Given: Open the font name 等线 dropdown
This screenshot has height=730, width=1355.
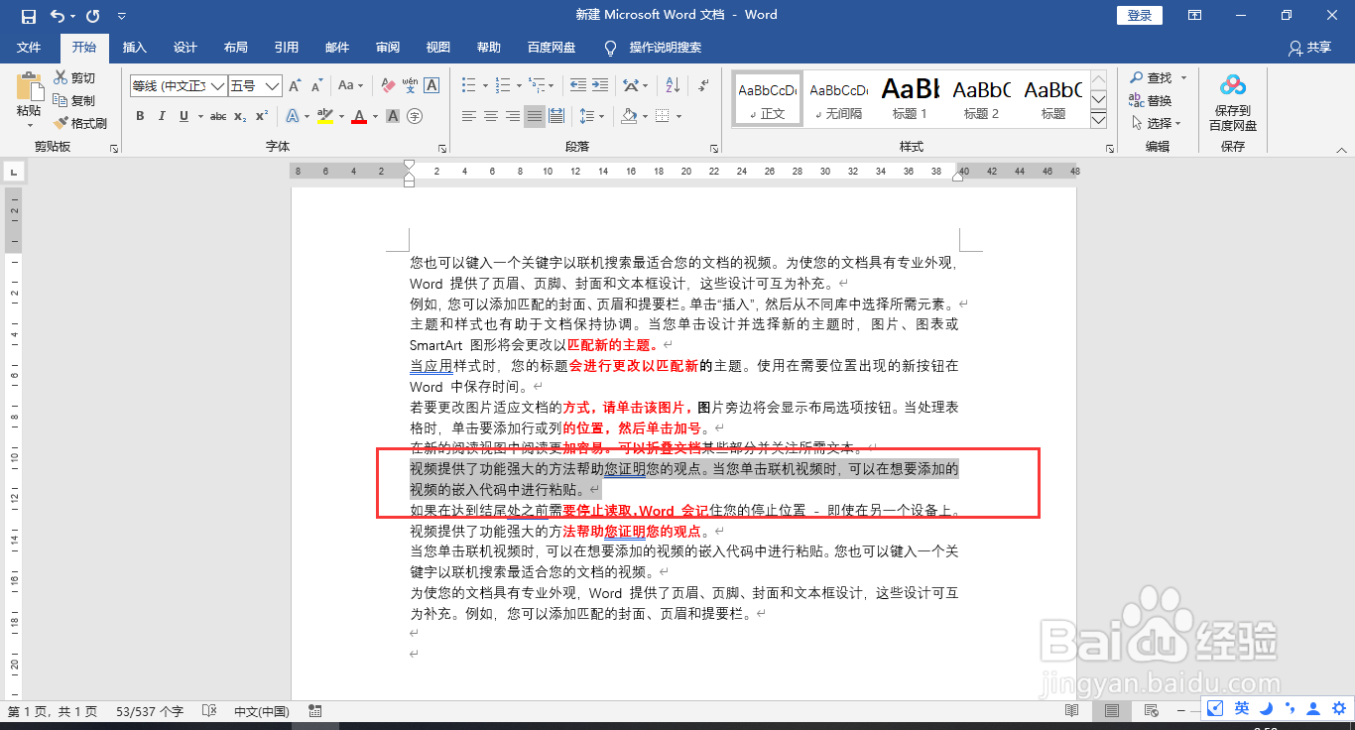Looking at the screenshot, I should 217,86.
